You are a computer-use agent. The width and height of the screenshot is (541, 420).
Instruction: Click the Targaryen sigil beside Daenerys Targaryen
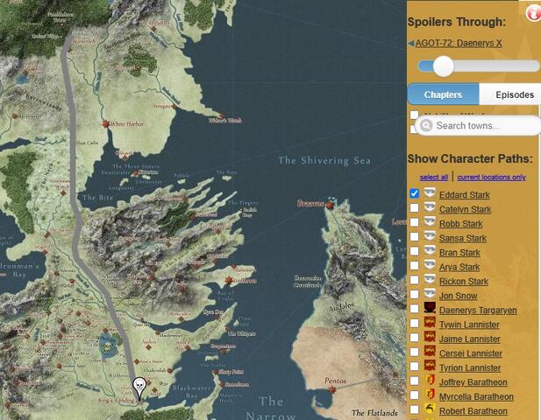coord(430,308)
